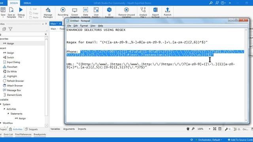Click the fit to screen icon
The image size is (253, 142).
(x=215, y=129)
